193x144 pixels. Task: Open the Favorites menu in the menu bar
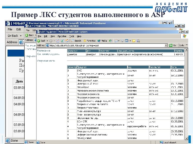pos(62,36)
